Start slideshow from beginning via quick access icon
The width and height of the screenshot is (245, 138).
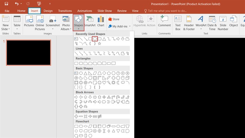click(39, 4)
